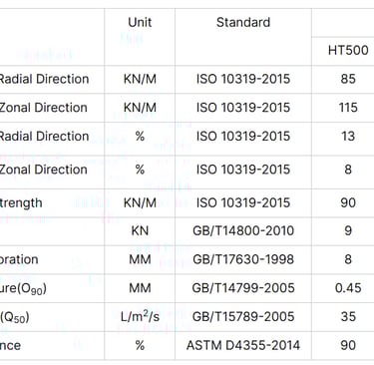Viewport: 374px width, 365px height.
Task: Click ASTM D4355-2014 standard cell
Action: 243,345
